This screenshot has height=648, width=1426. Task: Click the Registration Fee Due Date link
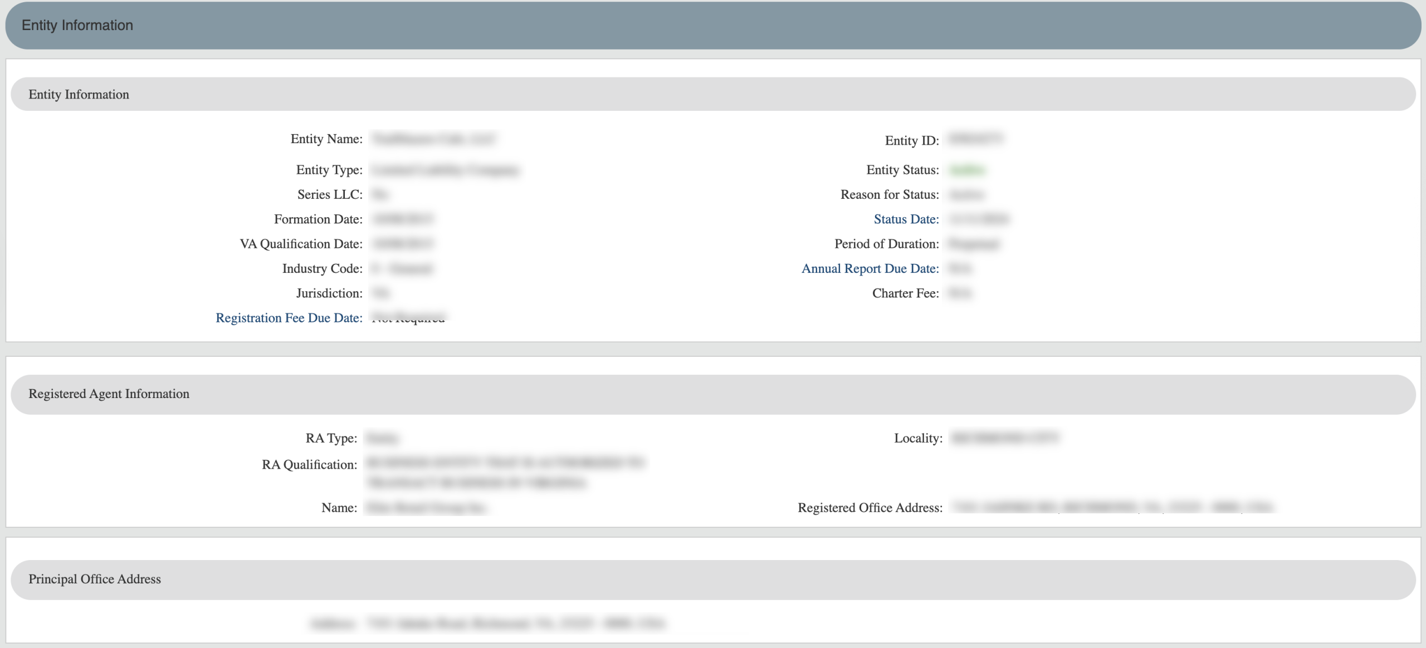289,318
